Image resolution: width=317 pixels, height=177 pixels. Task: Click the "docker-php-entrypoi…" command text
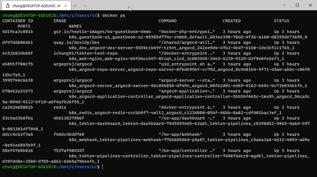187,32
